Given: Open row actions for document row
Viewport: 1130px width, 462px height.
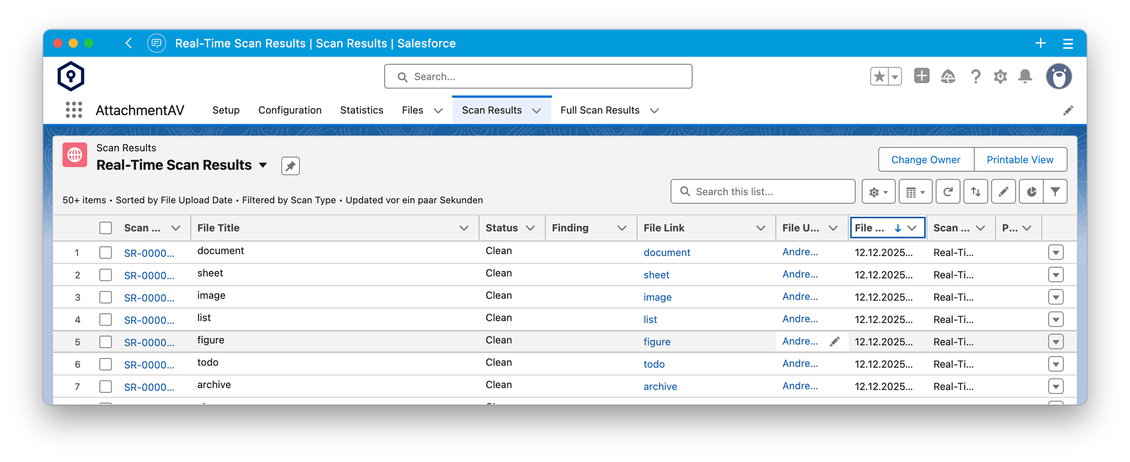Looking at the screenshot, I should (1056, 253).
